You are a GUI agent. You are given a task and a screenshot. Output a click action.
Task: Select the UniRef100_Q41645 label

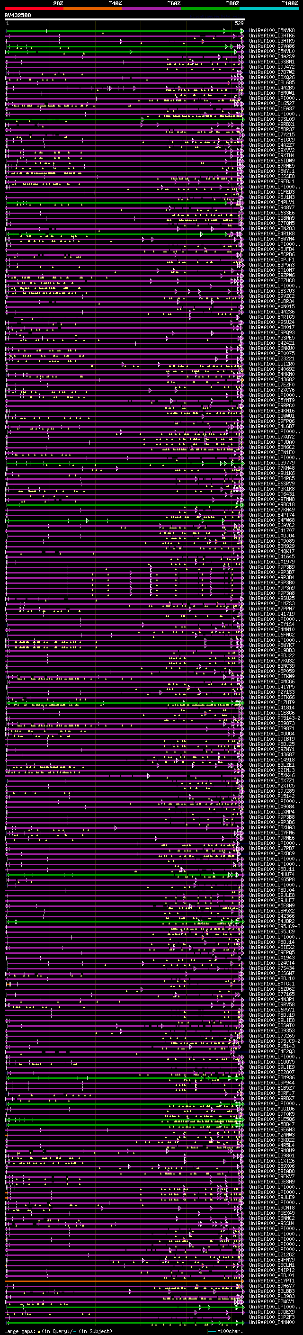coord(272,556)
